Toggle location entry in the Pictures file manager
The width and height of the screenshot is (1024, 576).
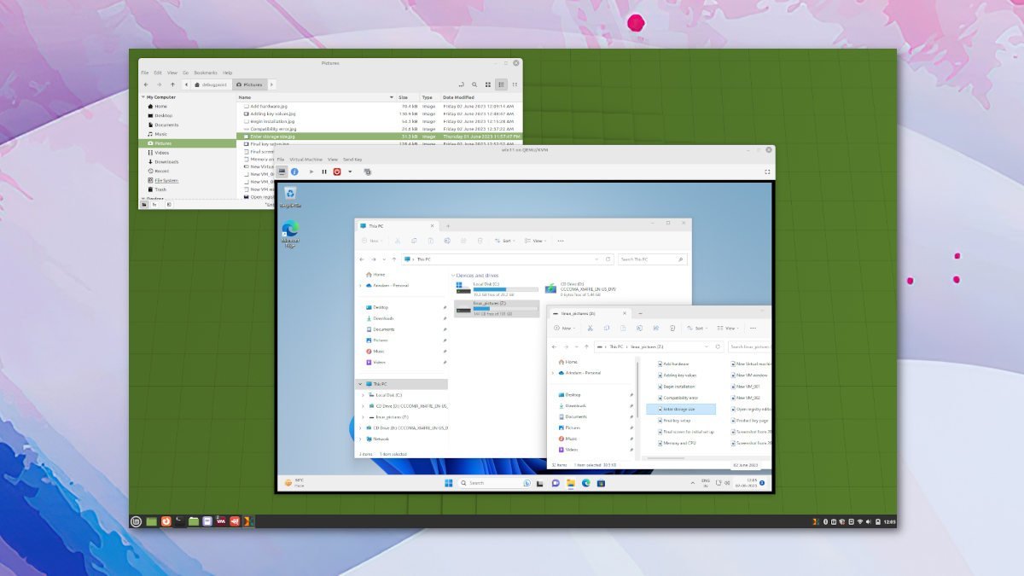click(x=461, y=84)
